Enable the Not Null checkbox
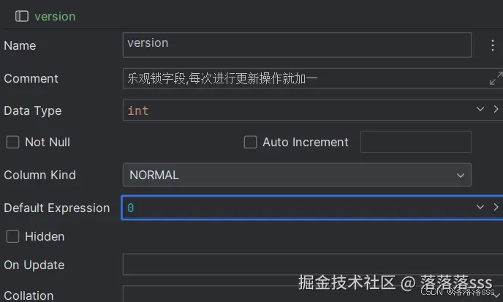The image size is (503, 302). 12,142
